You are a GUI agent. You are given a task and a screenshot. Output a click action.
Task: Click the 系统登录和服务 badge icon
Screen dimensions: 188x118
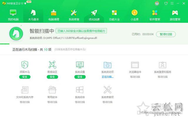(162, 65)
